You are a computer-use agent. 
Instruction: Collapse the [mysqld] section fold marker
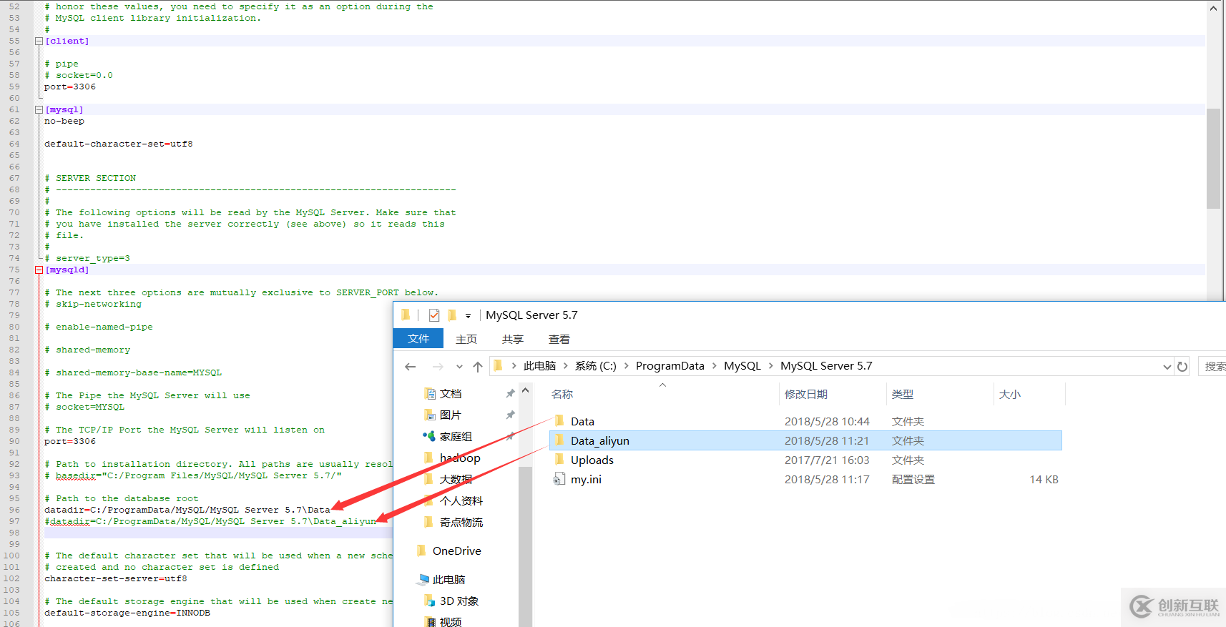pyautogui.click(x=39, y=270)
